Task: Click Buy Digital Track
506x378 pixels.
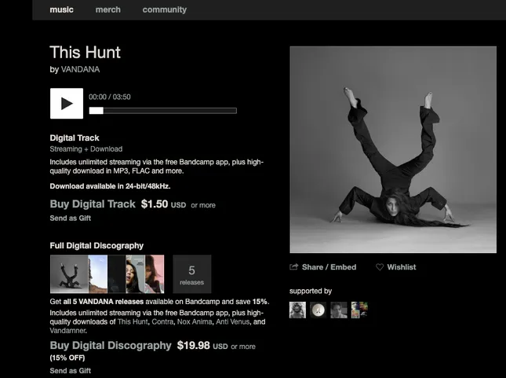Action: click(x=93, y=204)
